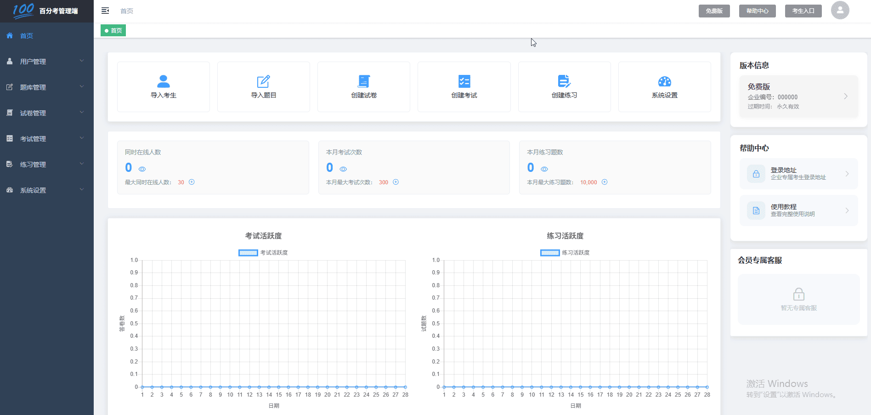Click the Create Practice (创建练习) document icon
Image resolution: width=871 pixels, height=415 pixels.
[x=564, y=81]
